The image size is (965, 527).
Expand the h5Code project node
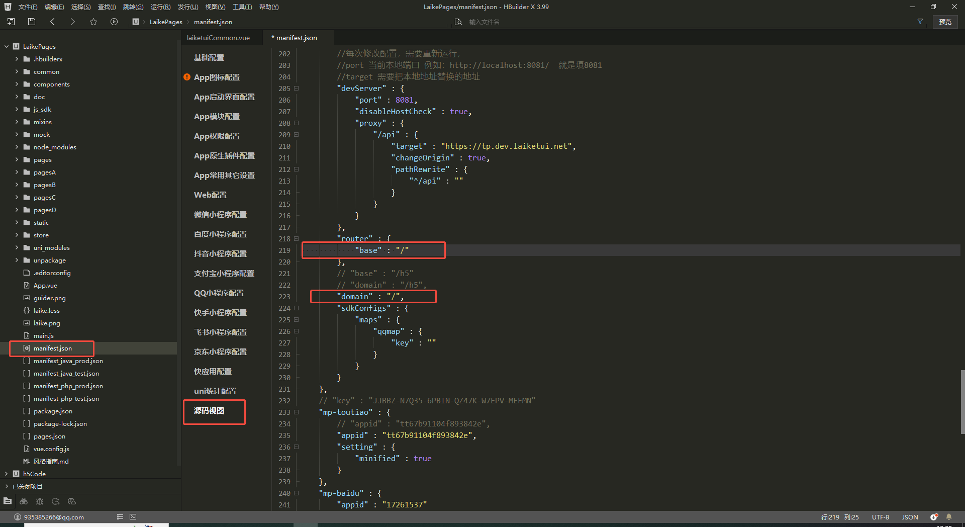click(7, 474)
